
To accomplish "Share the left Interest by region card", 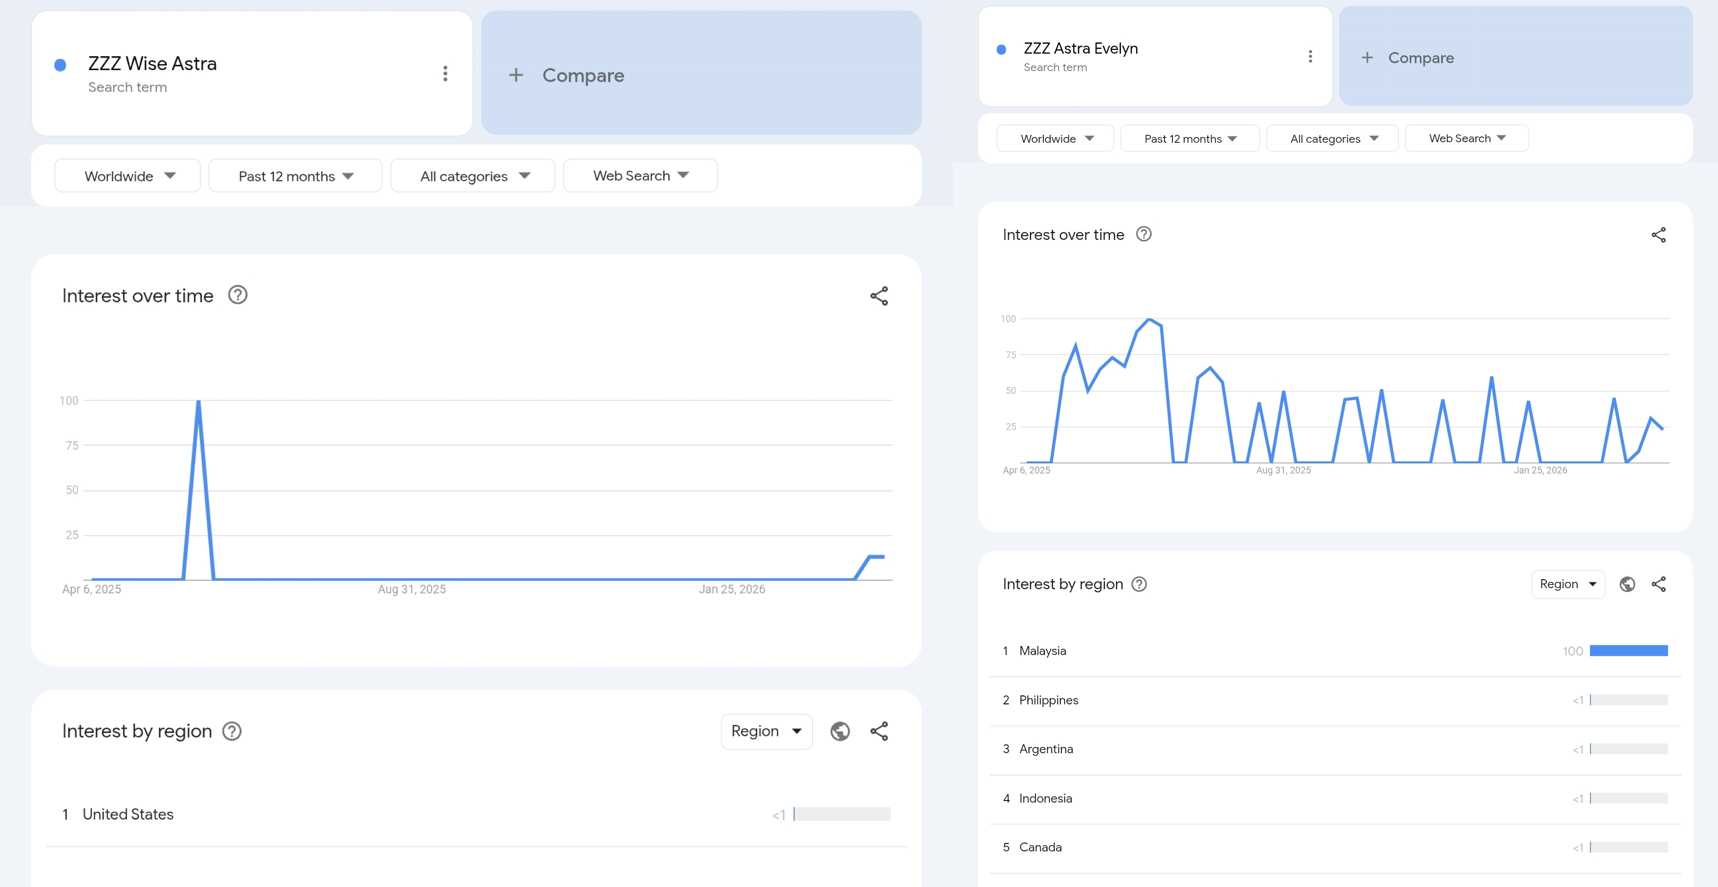I will pyautogui.click(x=878, y=731).
